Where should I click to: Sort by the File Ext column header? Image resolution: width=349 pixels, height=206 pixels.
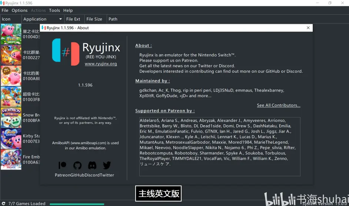74,19
